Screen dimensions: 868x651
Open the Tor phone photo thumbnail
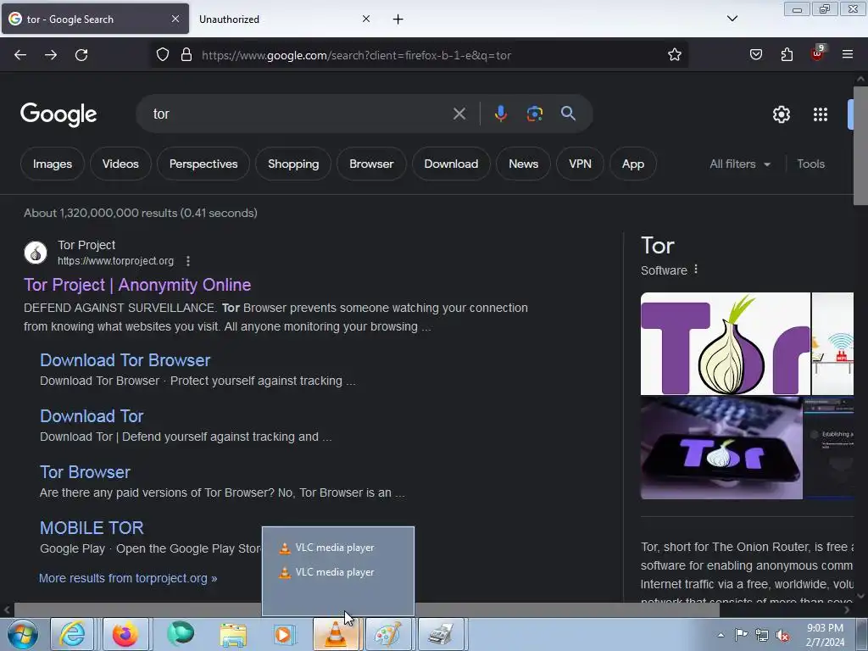(721, 448)
